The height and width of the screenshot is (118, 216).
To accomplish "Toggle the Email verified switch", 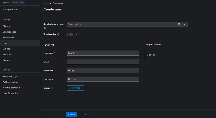I will (70, 34).
